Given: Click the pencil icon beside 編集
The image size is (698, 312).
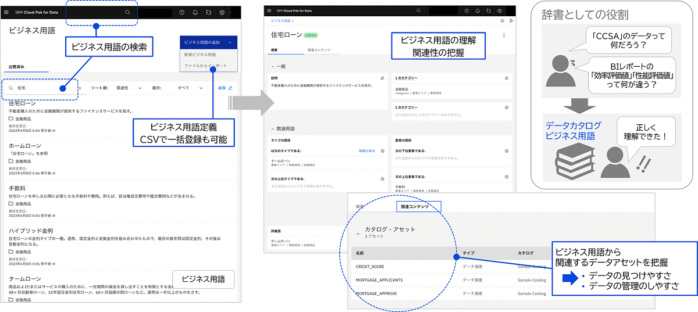Looking at the screenshot, I should [x=230, y=88].
